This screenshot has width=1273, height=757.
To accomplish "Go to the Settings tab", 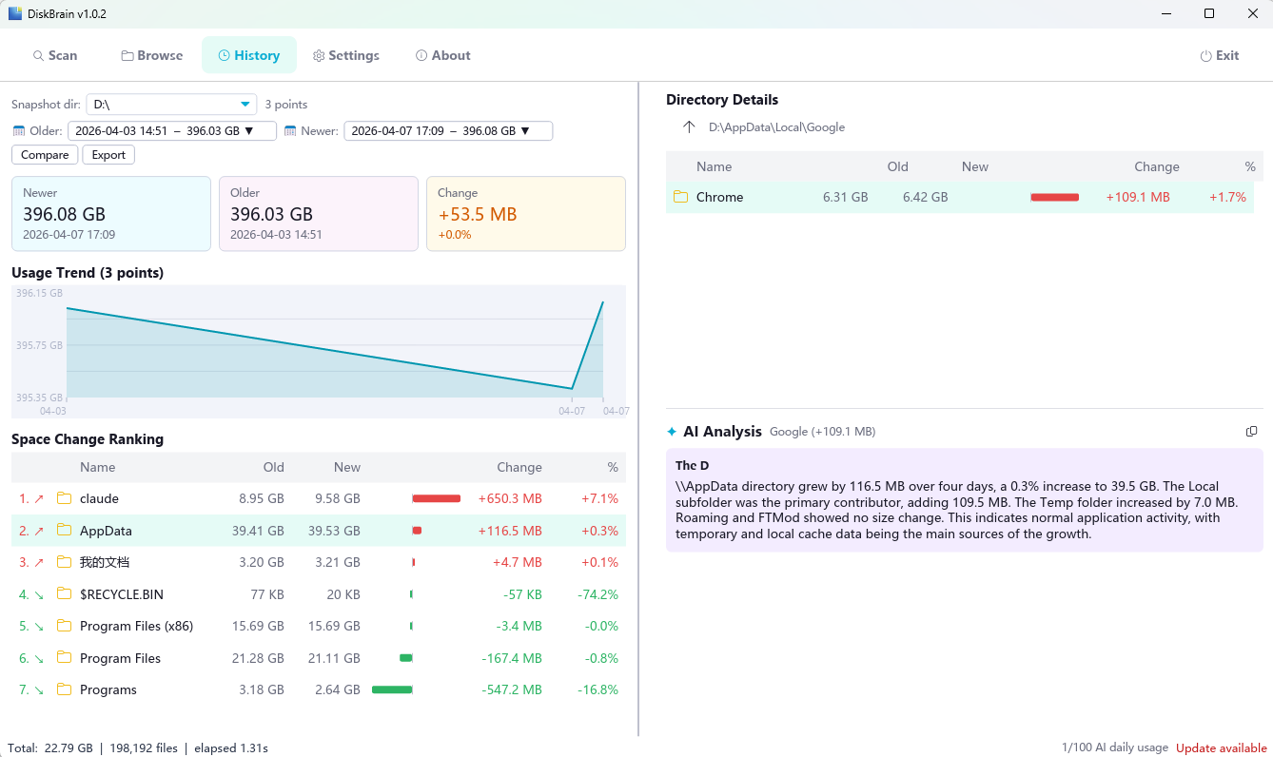I will [346, 55].
